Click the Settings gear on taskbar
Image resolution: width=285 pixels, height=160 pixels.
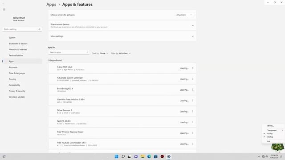point(169,156)
